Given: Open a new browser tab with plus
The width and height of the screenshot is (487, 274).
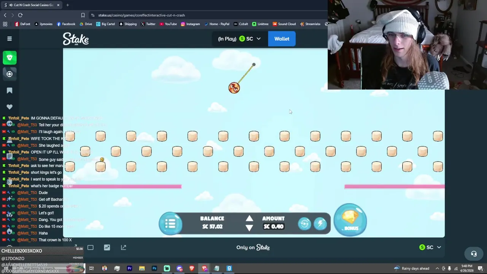Looking at the screenshot, I should (67, 5).
